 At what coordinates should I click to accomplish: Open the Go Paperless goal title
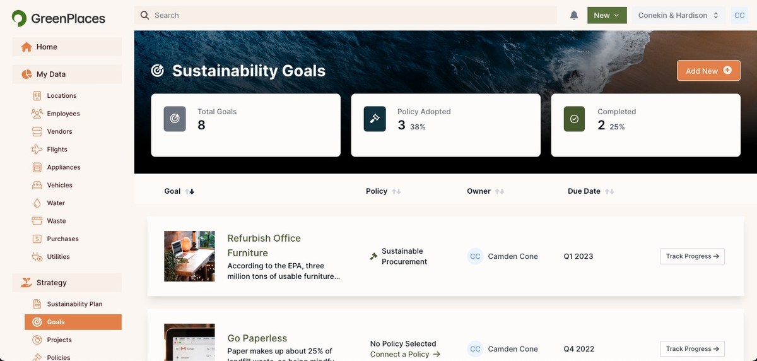pyautogui.click(x=257, y=338)
